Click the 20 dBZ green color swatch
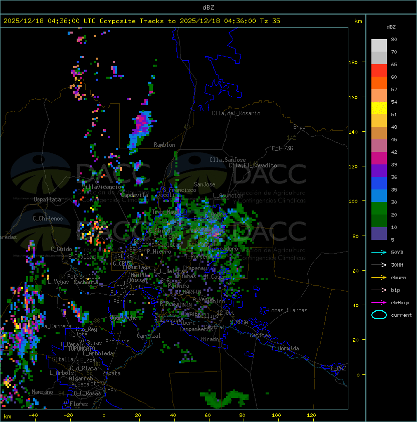Screen dimensions: 417x422 click(x=379, y=221)
